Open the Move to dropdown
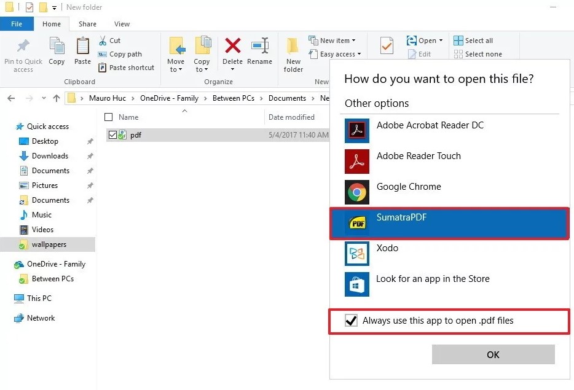 point(176,69)
